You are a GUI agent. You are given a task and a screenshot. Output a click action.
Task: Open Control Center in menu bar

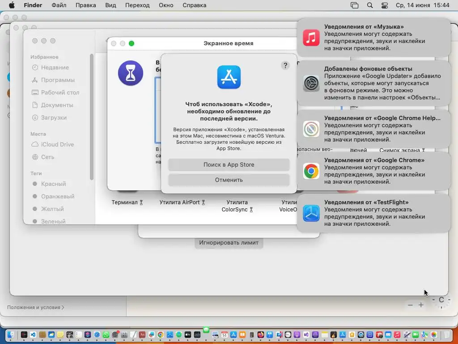(385, 5)
